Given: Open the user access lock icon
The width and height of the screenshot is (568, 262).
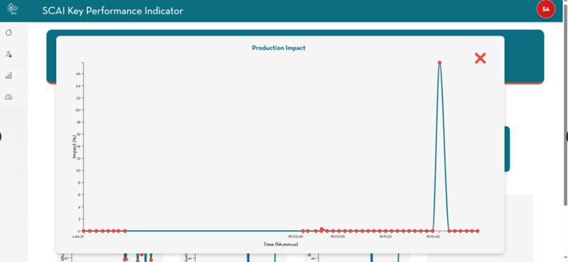Looking at the screenshot, I should tap(8, 54).
